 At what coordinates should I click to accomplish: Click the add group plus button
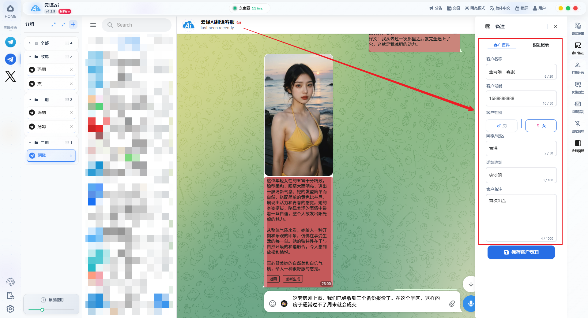73,24
